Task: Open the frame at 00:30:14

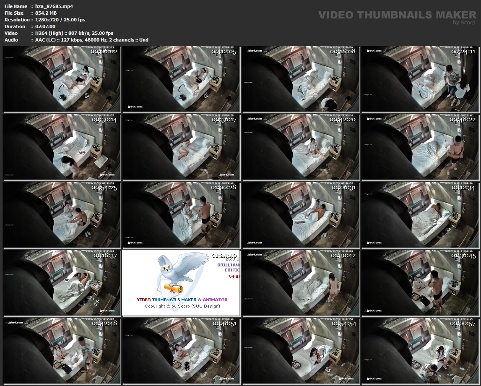Action: click(x=62, y=147)
